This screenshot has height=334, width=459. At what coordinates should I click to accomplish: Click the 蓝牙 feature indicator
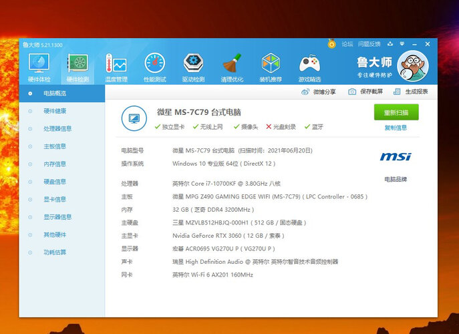pos(314,127)
